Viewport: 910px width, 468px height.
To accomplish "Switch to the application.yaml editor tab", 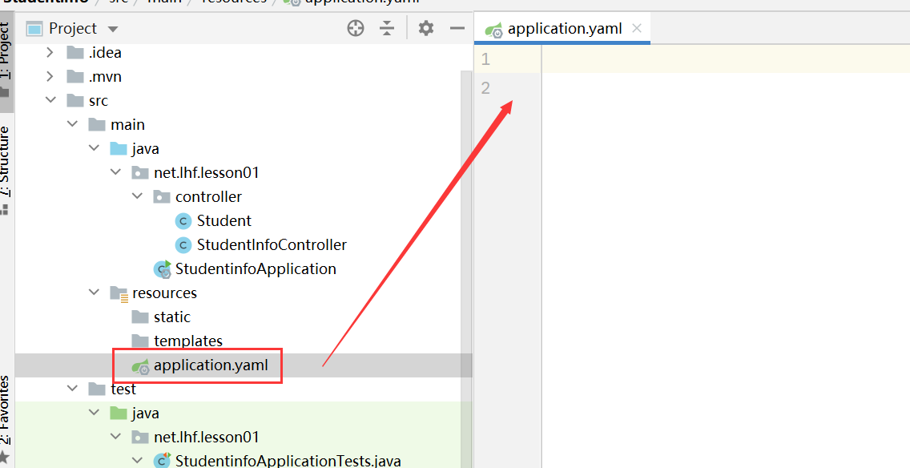I will pyautogui.click(x=562, y=28).
